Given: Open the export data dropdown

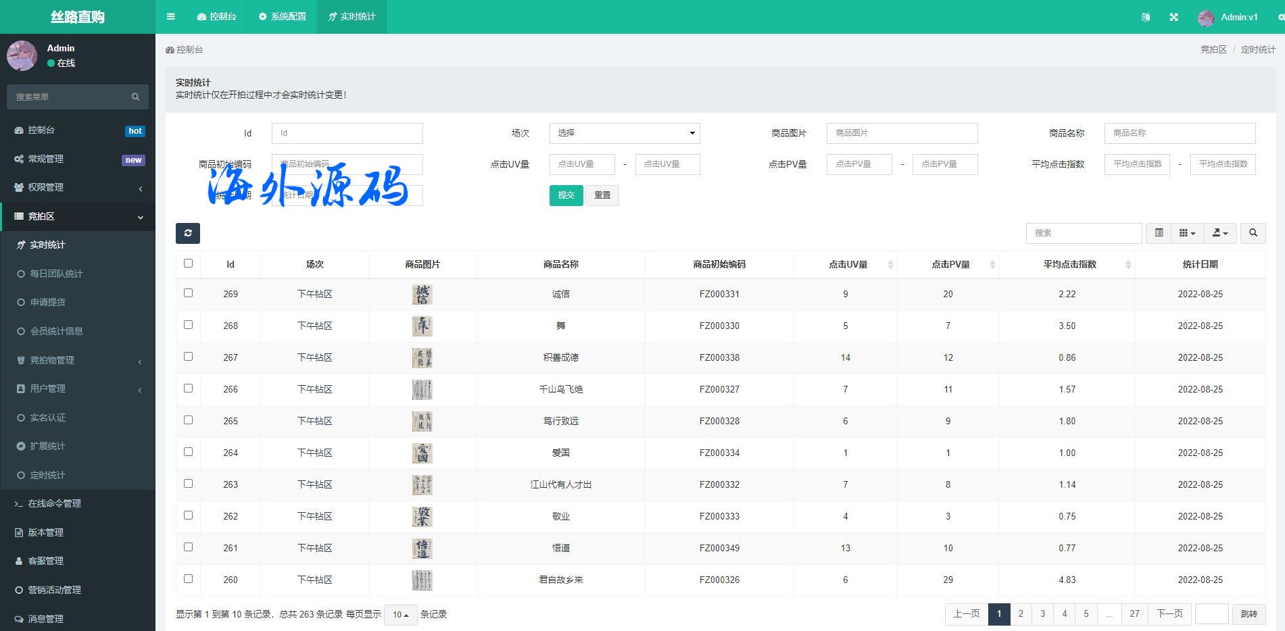Looking at the screenshot, I should click(1219, 233).
